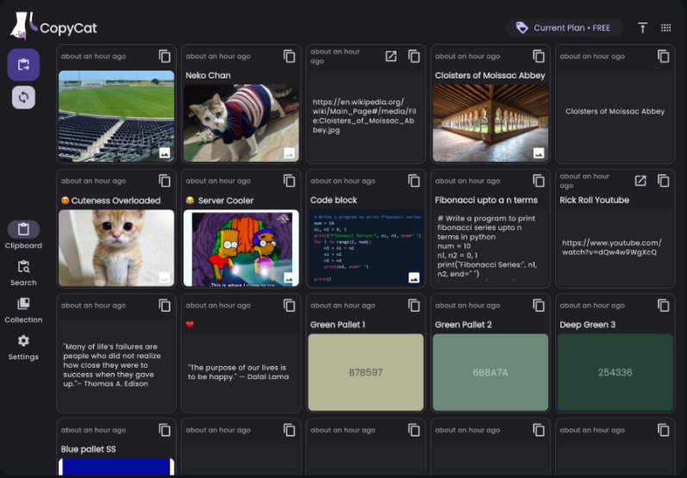Click the image badge on Code block thumbnail
687x478 pixels.
pyautogui.click(x=414, y=277)
